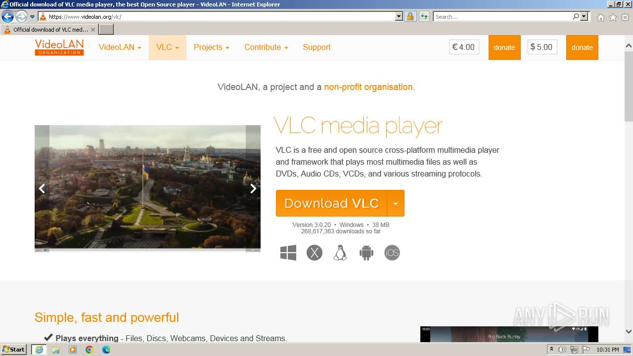The height and width of the screenshot is (356, 633).
Task: Click the Download VLC button
Action: [x=331, y=203]
